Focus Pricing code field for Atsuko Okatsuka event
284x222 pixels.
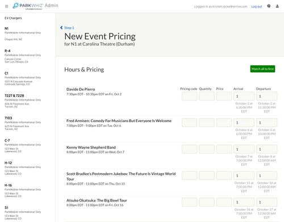point(189,202)
